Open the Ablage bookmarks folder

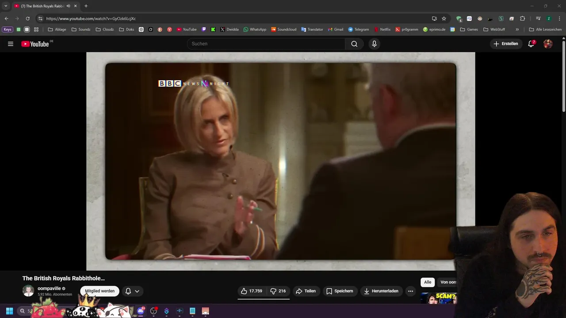[x=57, y=30]
